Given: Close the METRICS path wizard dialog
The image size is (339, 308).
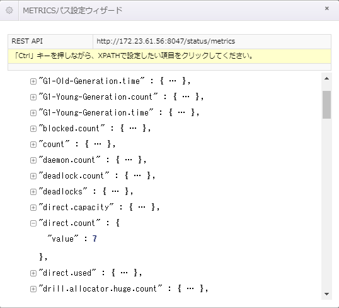Looking at the screenshot, I should tap(326, 8).
